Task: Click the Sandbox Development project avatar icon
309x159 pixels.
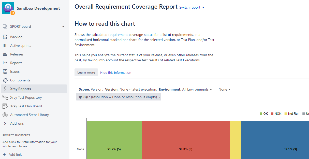Action: tap(8, 8)
